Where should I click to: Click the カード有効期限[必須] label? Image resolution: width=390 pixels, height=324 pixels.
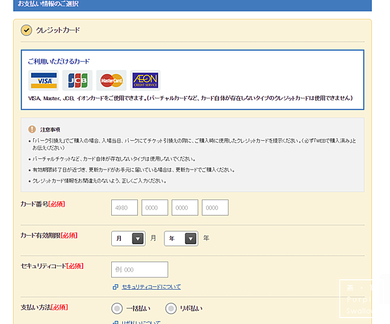pyautogui.click(x=49, y=235)
